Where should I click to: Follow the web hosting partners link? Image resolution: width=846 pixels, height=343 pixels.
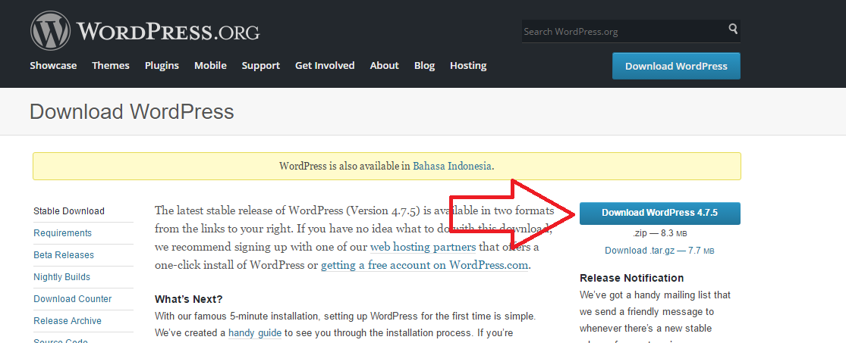(x=423, y=247)
